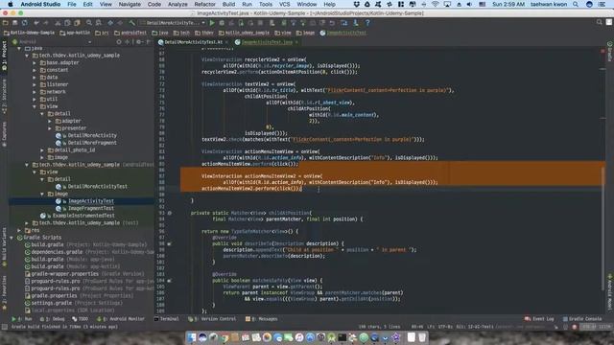Click the Undo arrow icon
Viewport: 614px width, 345px height.
36,23
